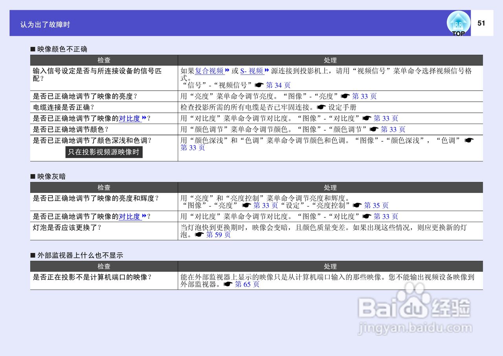Click the 设定手册 reference text
The height and width of the screenshot is (356, 503).
pos(342,107)
